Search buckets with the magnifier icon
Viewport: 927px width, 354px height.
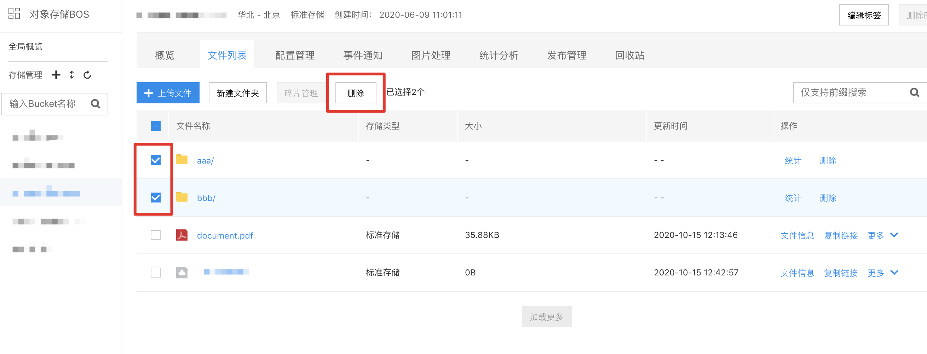click(96, 104)
